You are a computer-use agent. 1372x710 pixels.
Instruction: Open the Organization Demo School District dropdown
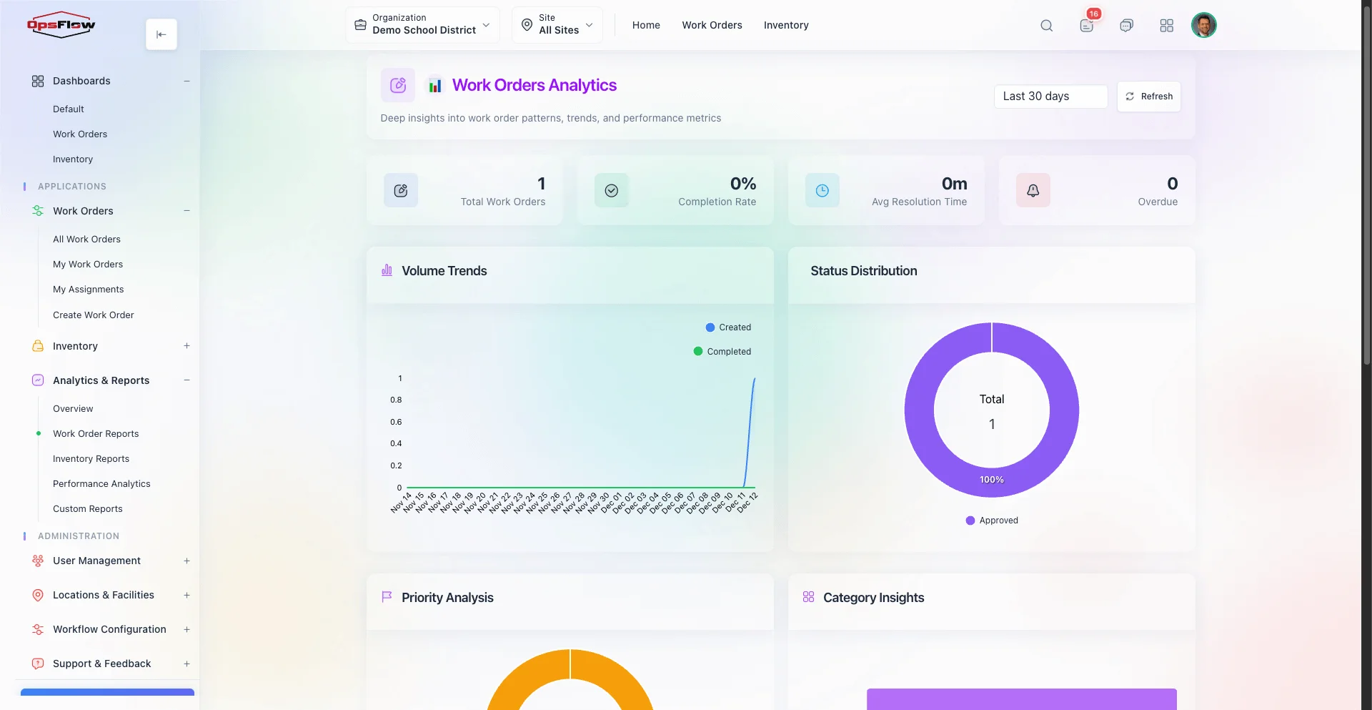[x=422, y=24]
